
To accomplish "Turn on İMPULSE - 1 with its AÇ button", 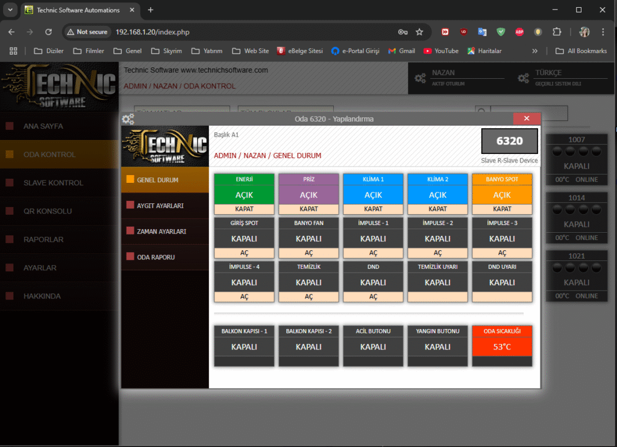I will coord(373,253).
